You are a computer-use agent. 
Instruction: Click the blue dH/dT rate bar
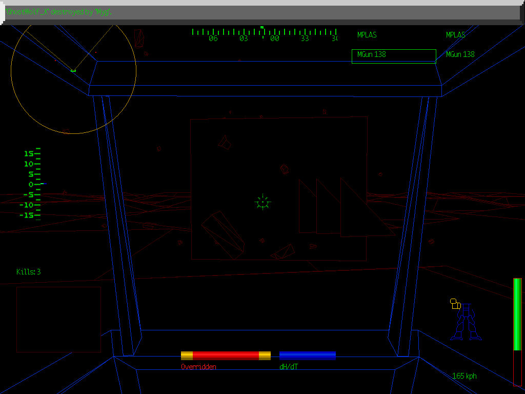coord(307,356)
